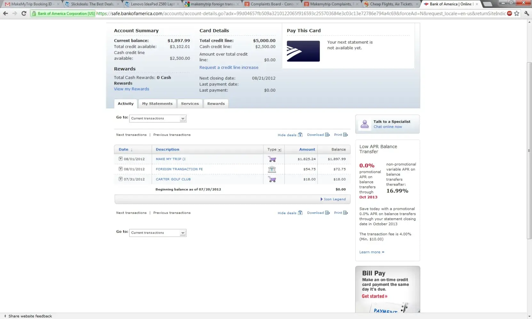This screenshot has height=319, width=532.
Task: Click bank icon for FOREIGN TRANSACTION FE
Action: [272, 169]
